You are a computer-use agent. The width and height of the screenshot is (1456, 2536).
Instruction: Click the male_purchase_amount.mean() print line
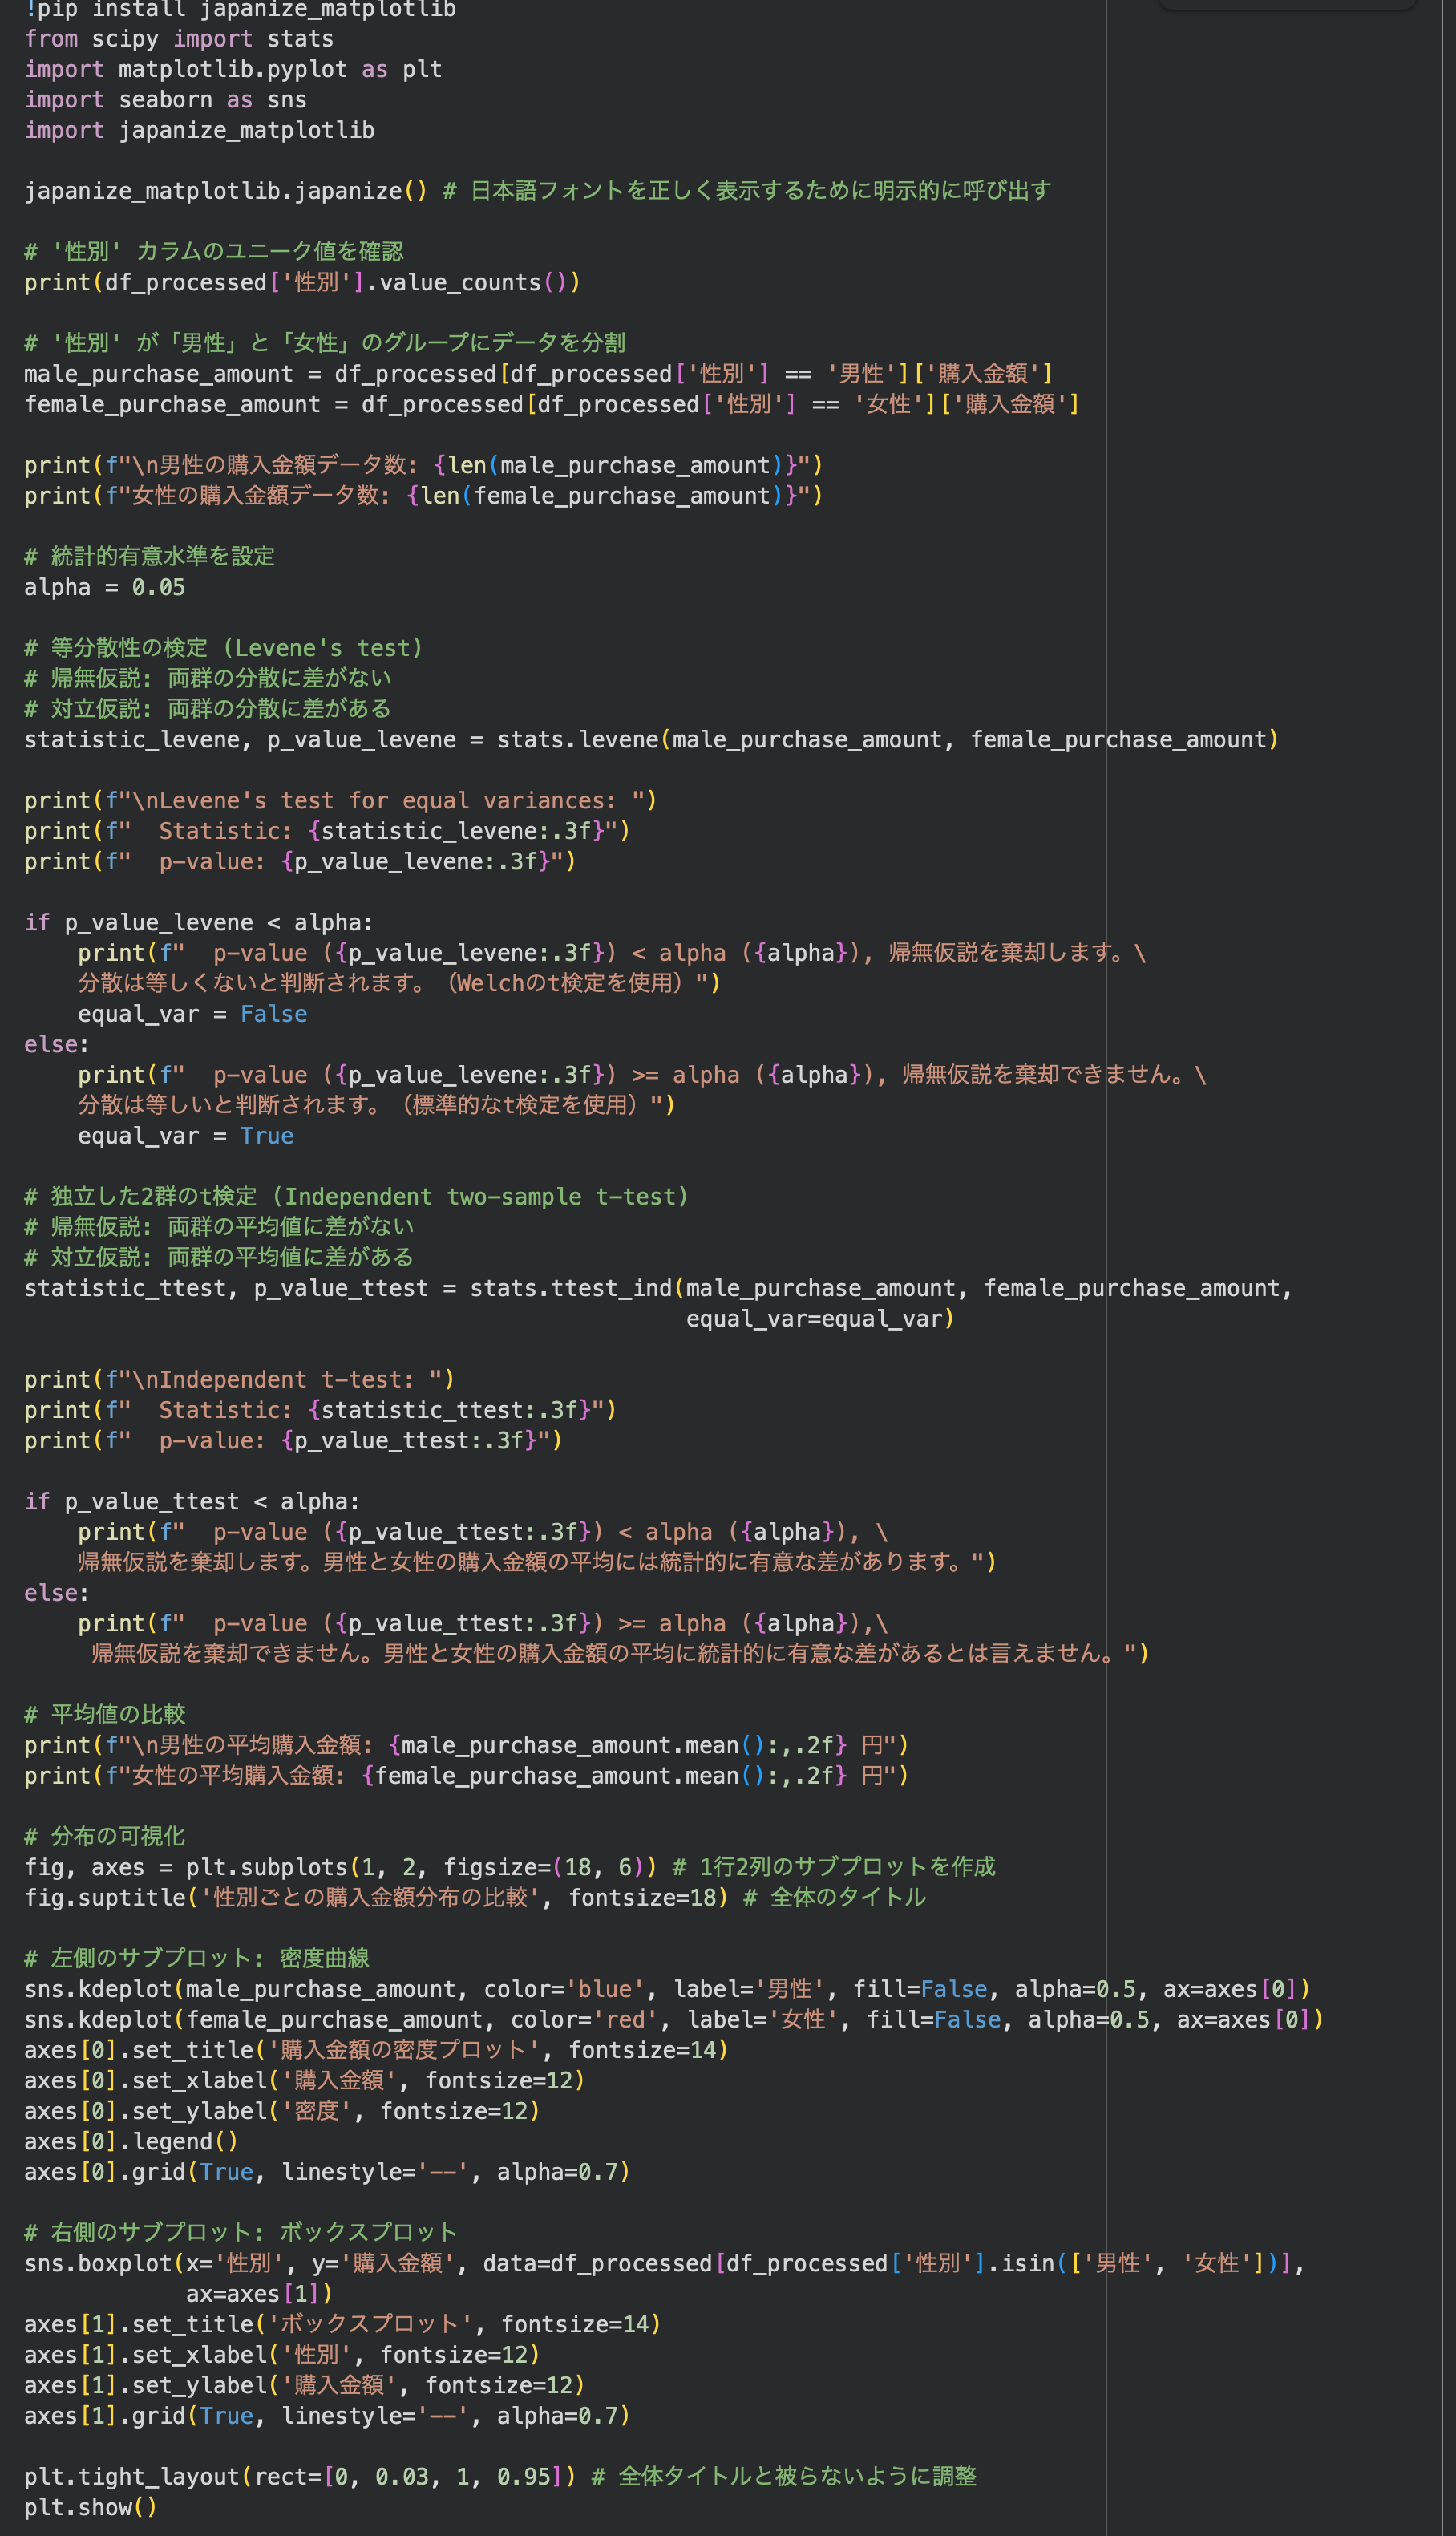[x=466, y=1745]
